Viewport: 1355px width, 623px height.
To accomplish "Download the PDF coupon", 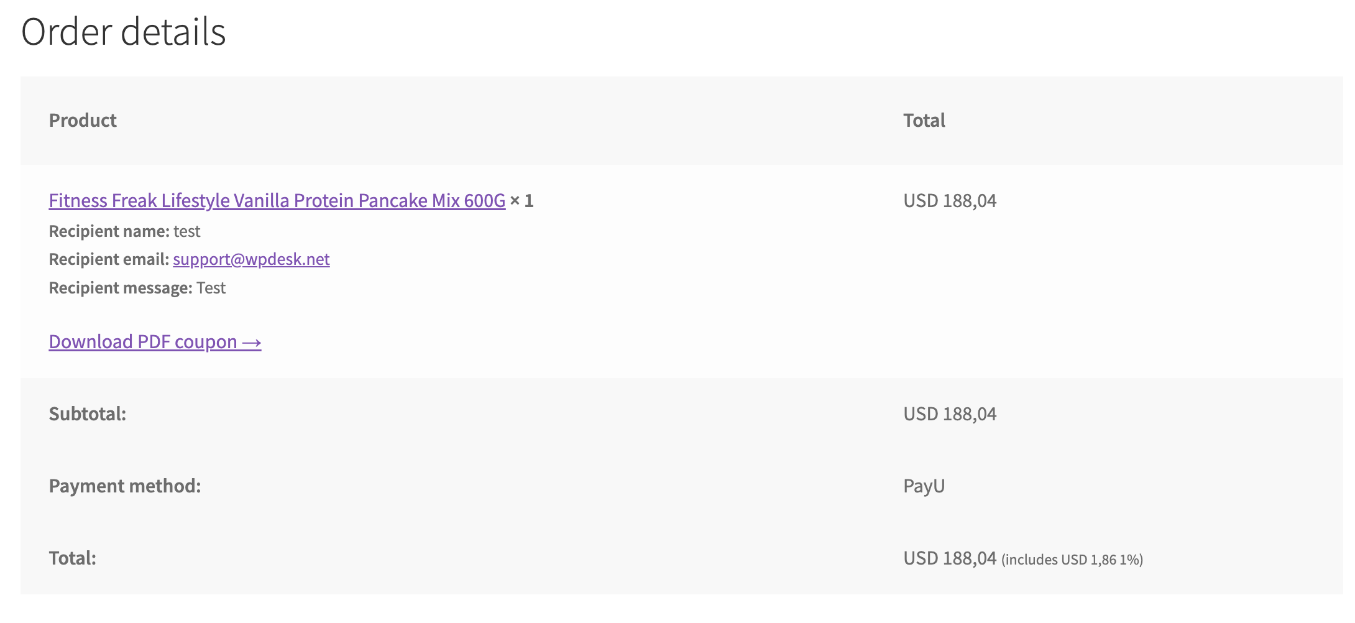I will point(155,341).
